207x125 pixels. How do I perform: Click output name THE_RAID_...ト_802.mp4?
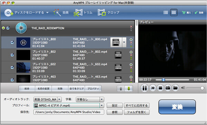tap(90, 52)
